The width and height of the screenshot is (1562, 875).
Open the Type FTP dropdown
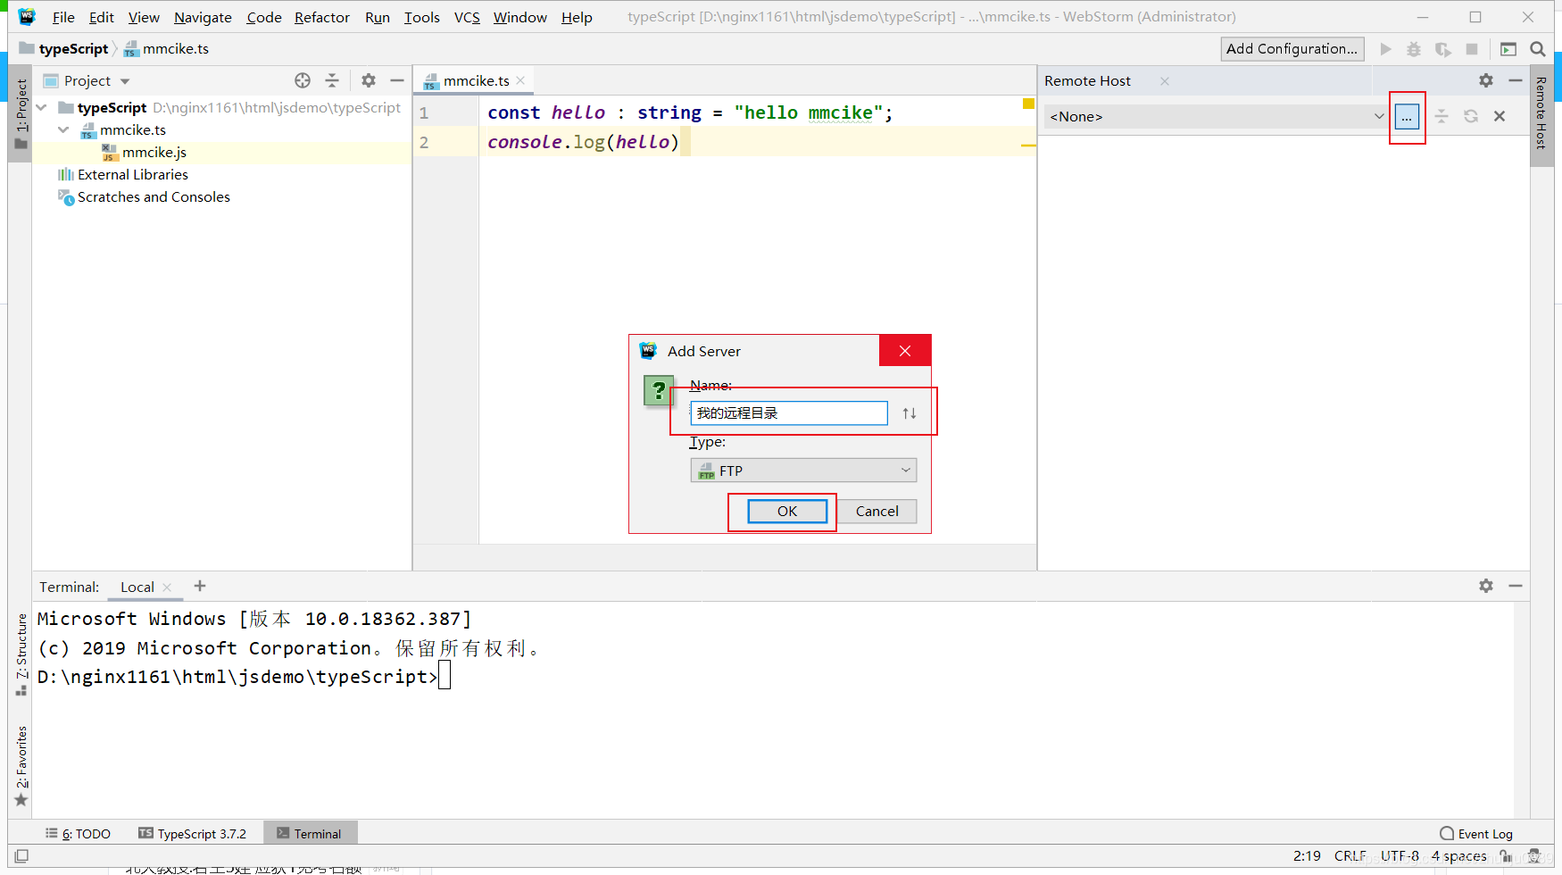coord(803,471)
